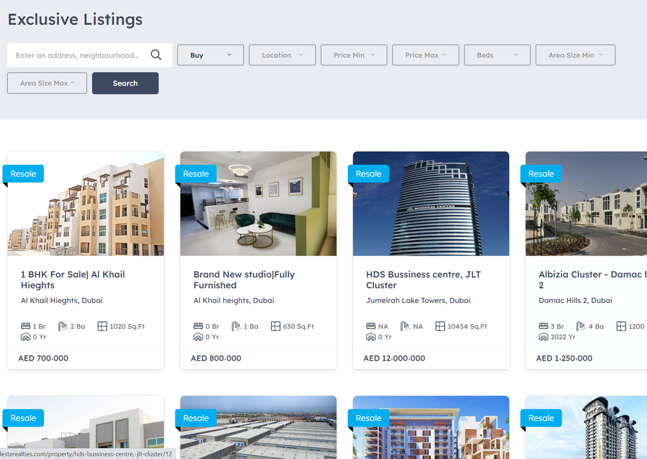Image resolution: width=647 pixels, height=459 pixels.
Task: Click the 1020 Sq.Ft area value
Action: point(127,326)
